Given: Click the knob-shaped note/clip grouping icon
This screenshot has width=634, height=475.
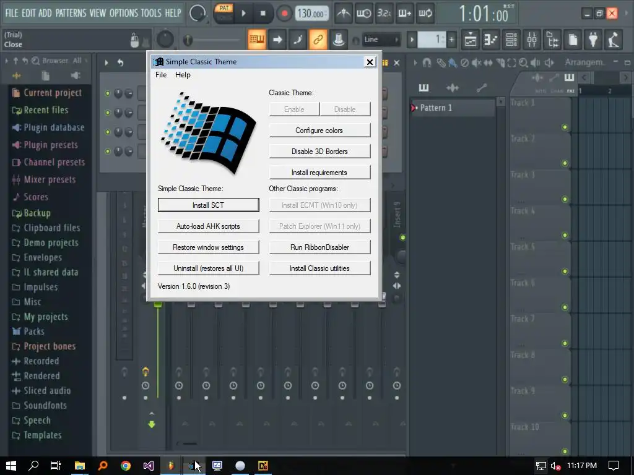Looking at the screenshot, I should pos(339,39).
